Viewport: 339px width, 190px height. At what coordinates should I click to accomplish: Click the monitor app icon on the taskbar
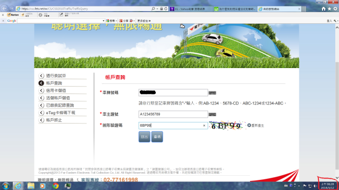click(x=68, y=186)
